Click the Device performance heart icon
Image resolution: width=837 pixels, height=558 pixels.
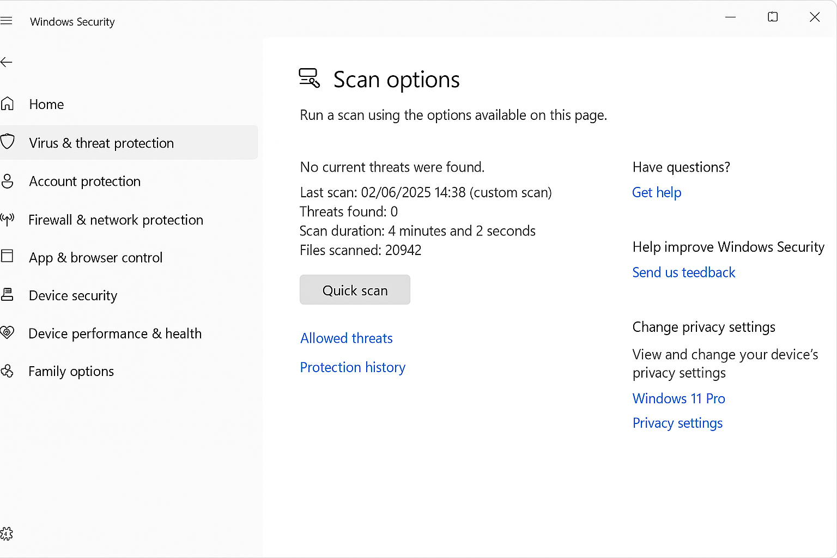pyautogui.click(x=7, y=332)
